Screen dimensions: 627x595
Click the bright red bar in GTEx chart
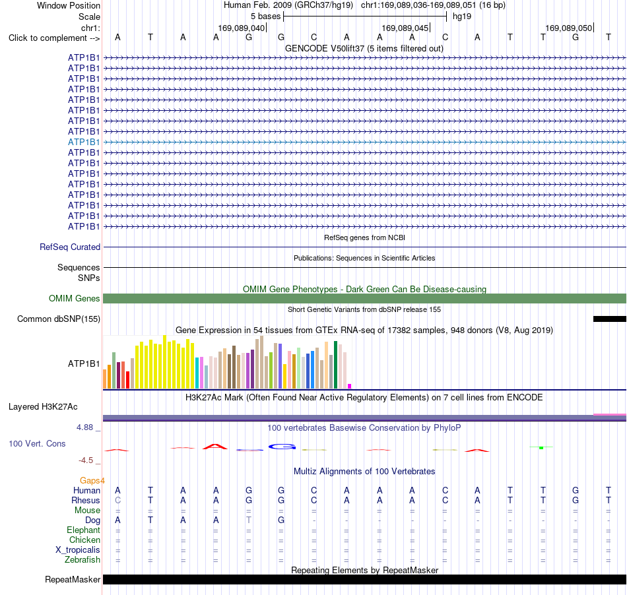[x=127, y=380]
